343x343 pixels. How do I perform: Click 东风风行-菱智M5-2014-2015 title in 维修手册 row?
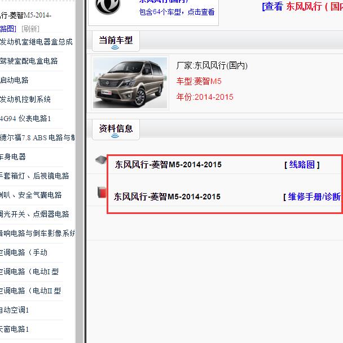coord(167,197)
